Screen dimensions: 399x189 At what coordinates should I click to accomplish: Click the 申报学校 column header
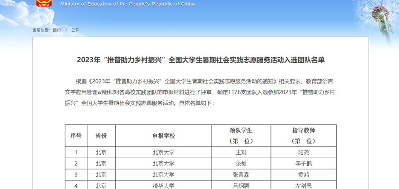pos(164,136)
